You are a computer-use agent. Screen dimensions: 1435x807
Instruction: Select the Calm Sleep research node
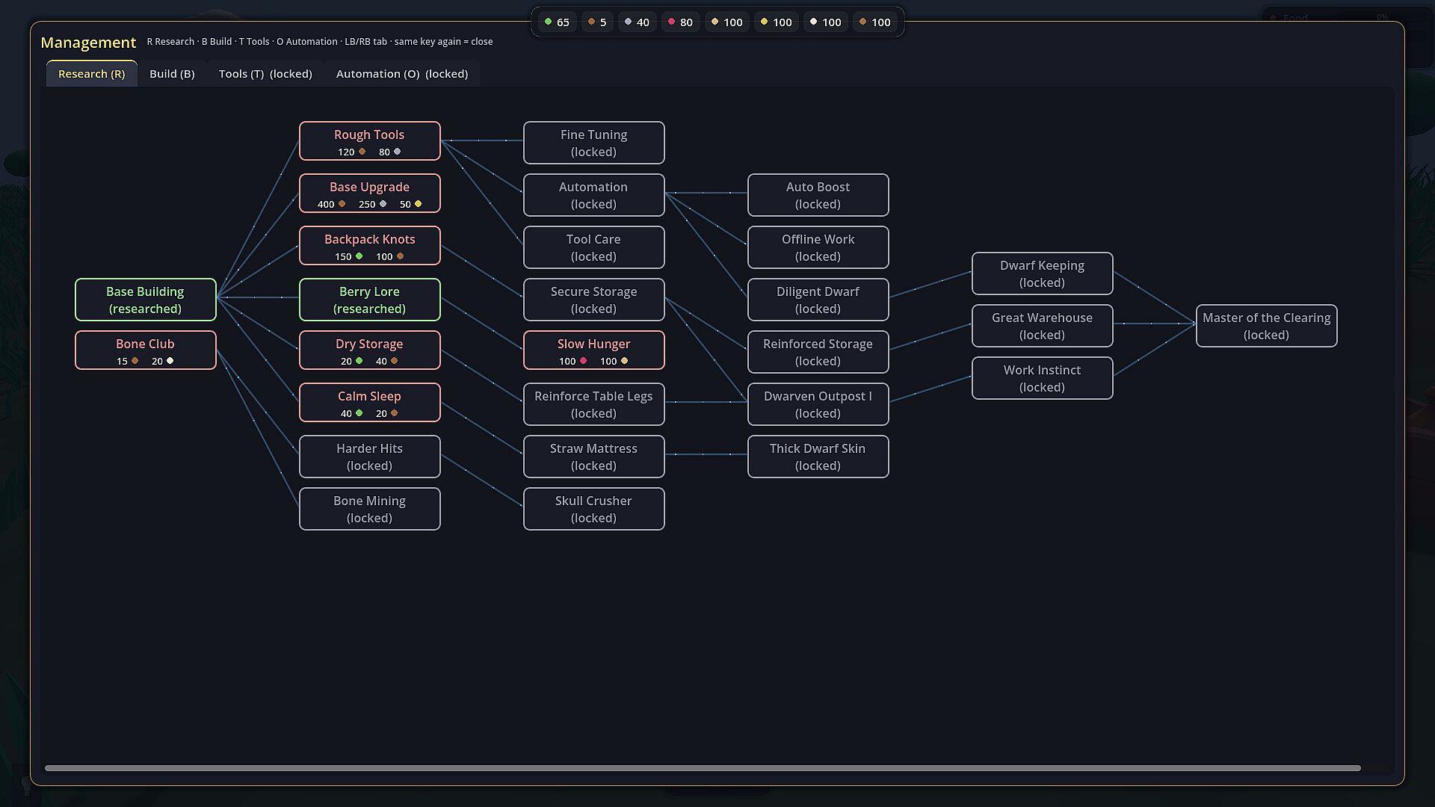click(x=370, y=403)
